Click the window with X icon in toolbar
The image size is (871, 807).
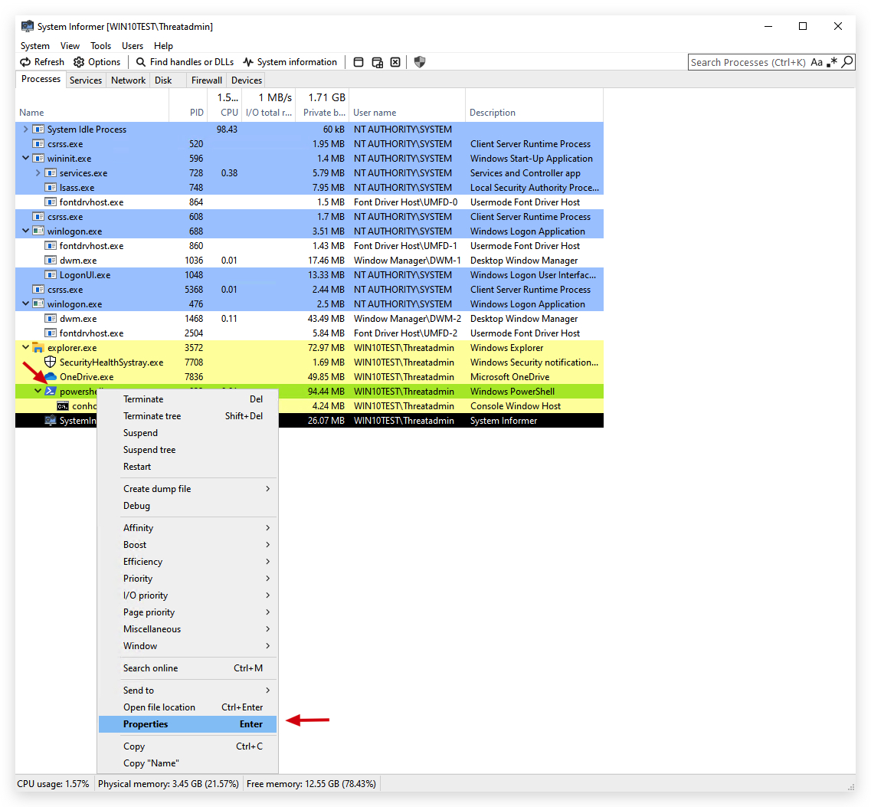395,62
